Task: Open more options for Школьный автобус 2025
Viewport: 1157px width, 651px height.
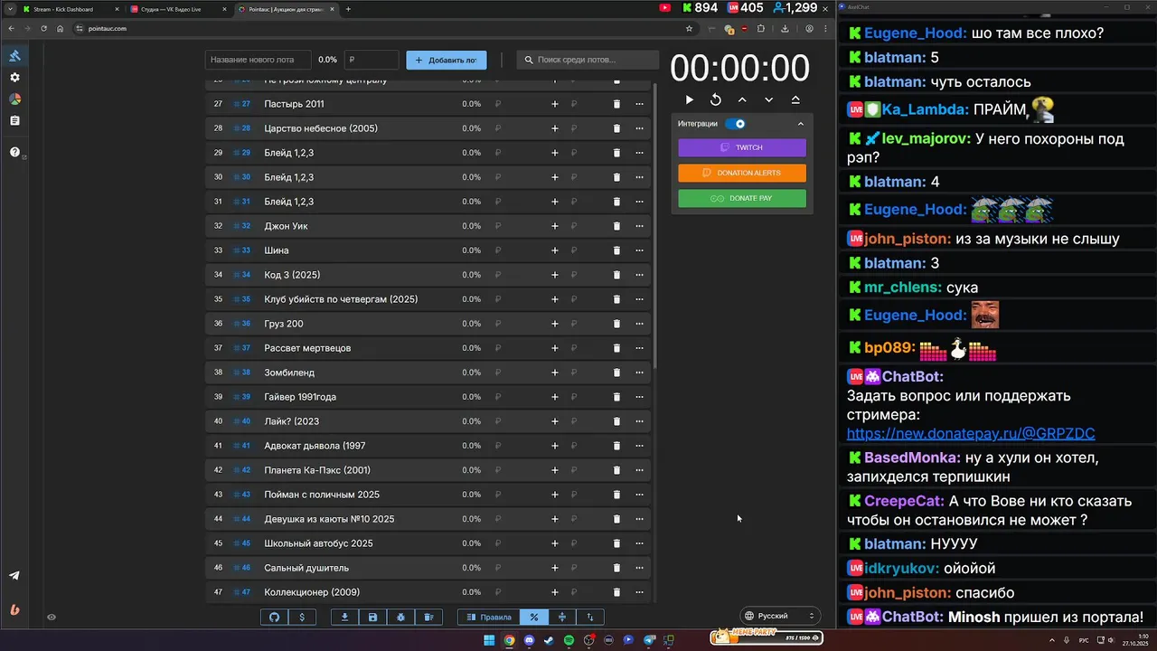Action: tap(639, 543)
